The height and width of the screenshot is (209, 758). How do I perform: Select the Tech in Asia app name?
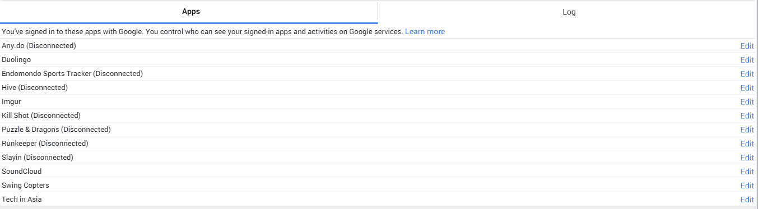click(x=22, y=199)
